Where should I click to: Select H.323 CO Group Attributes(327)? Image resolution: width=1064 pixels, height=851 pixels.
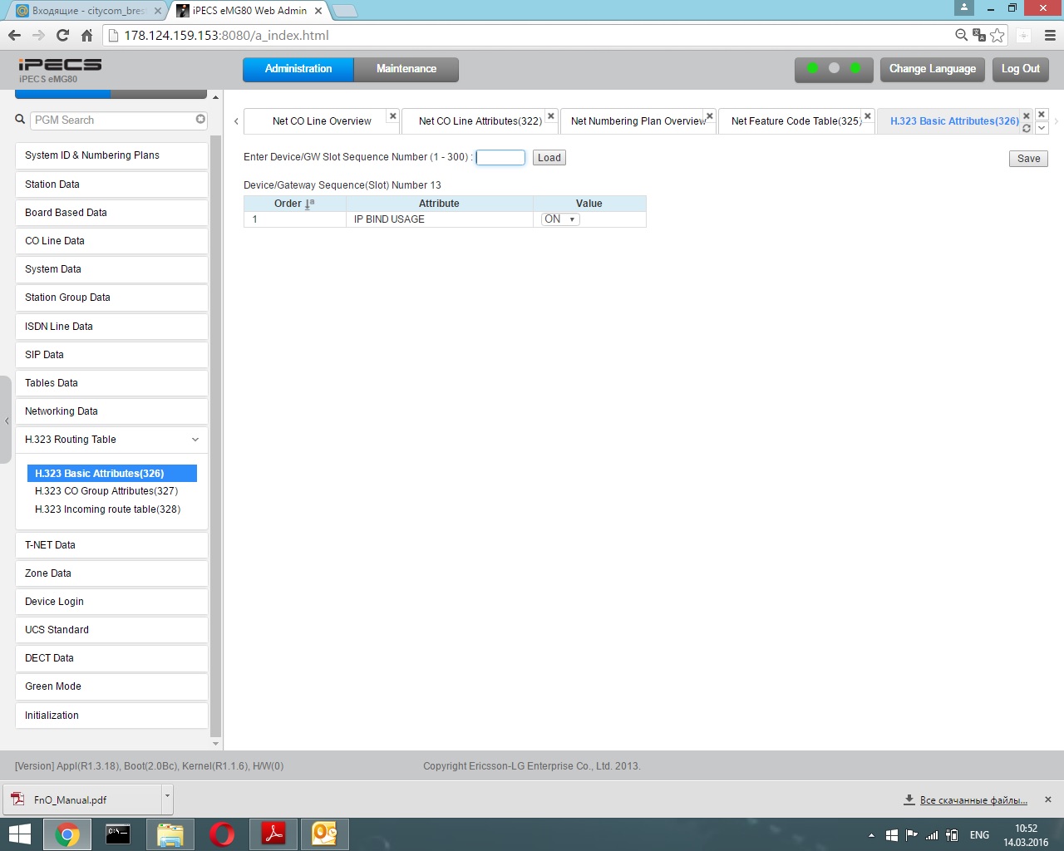click(106, 491)
